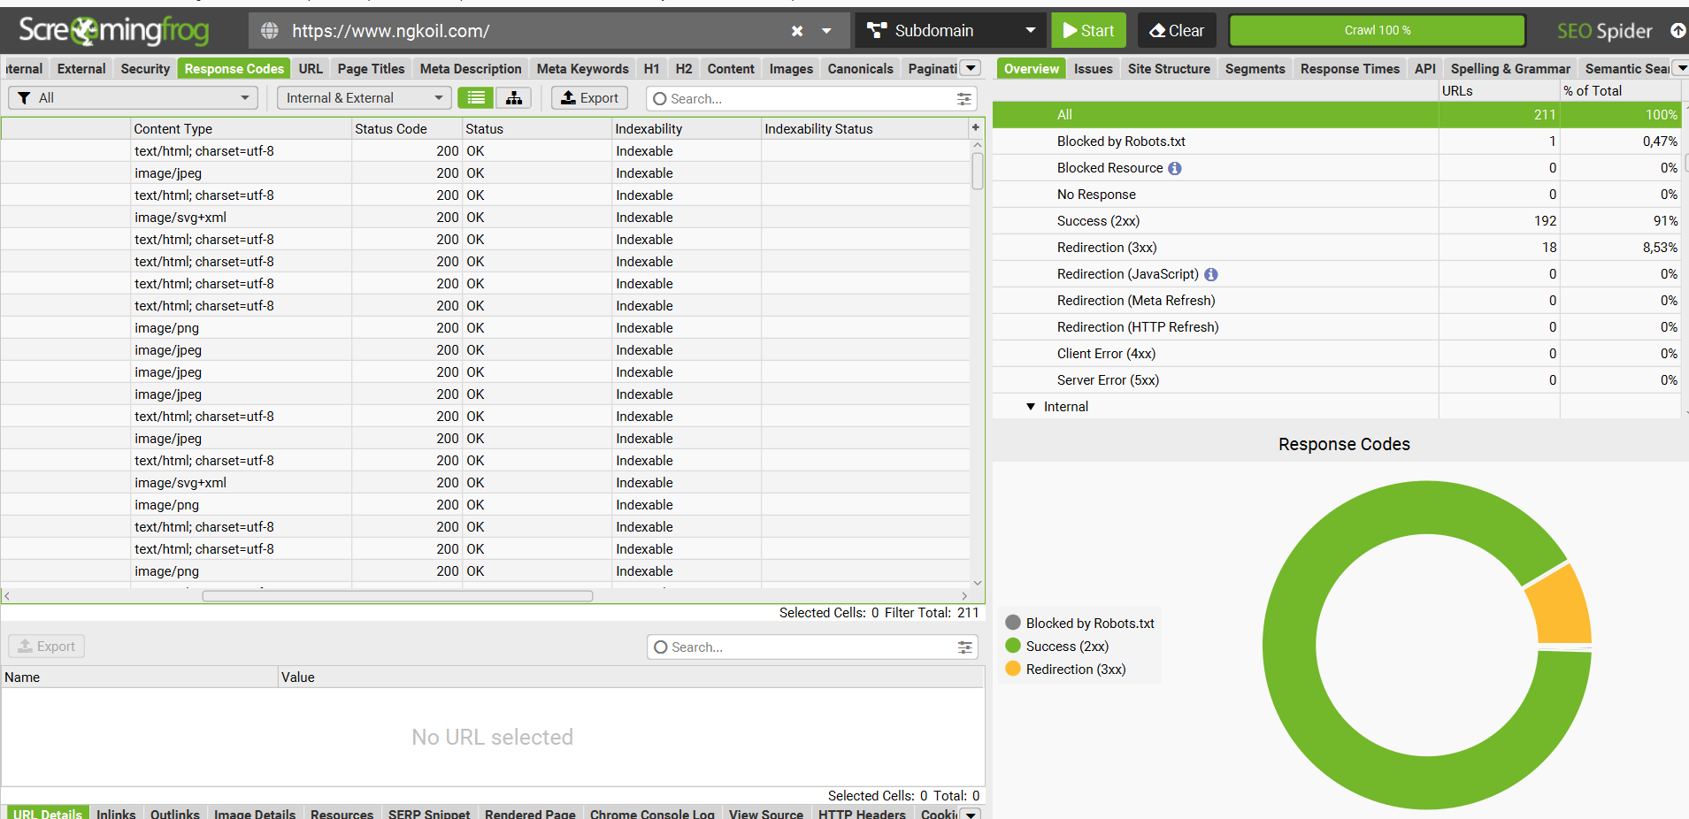Sort by the URLs column header
The height and width of the screenshot is (819, 1689).
pos(1498,90)
